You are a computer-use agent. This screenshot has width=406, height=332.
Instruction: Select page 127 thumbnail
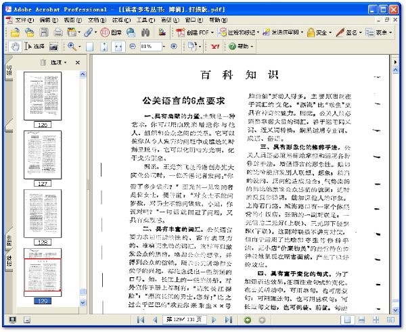coord(43,155)
